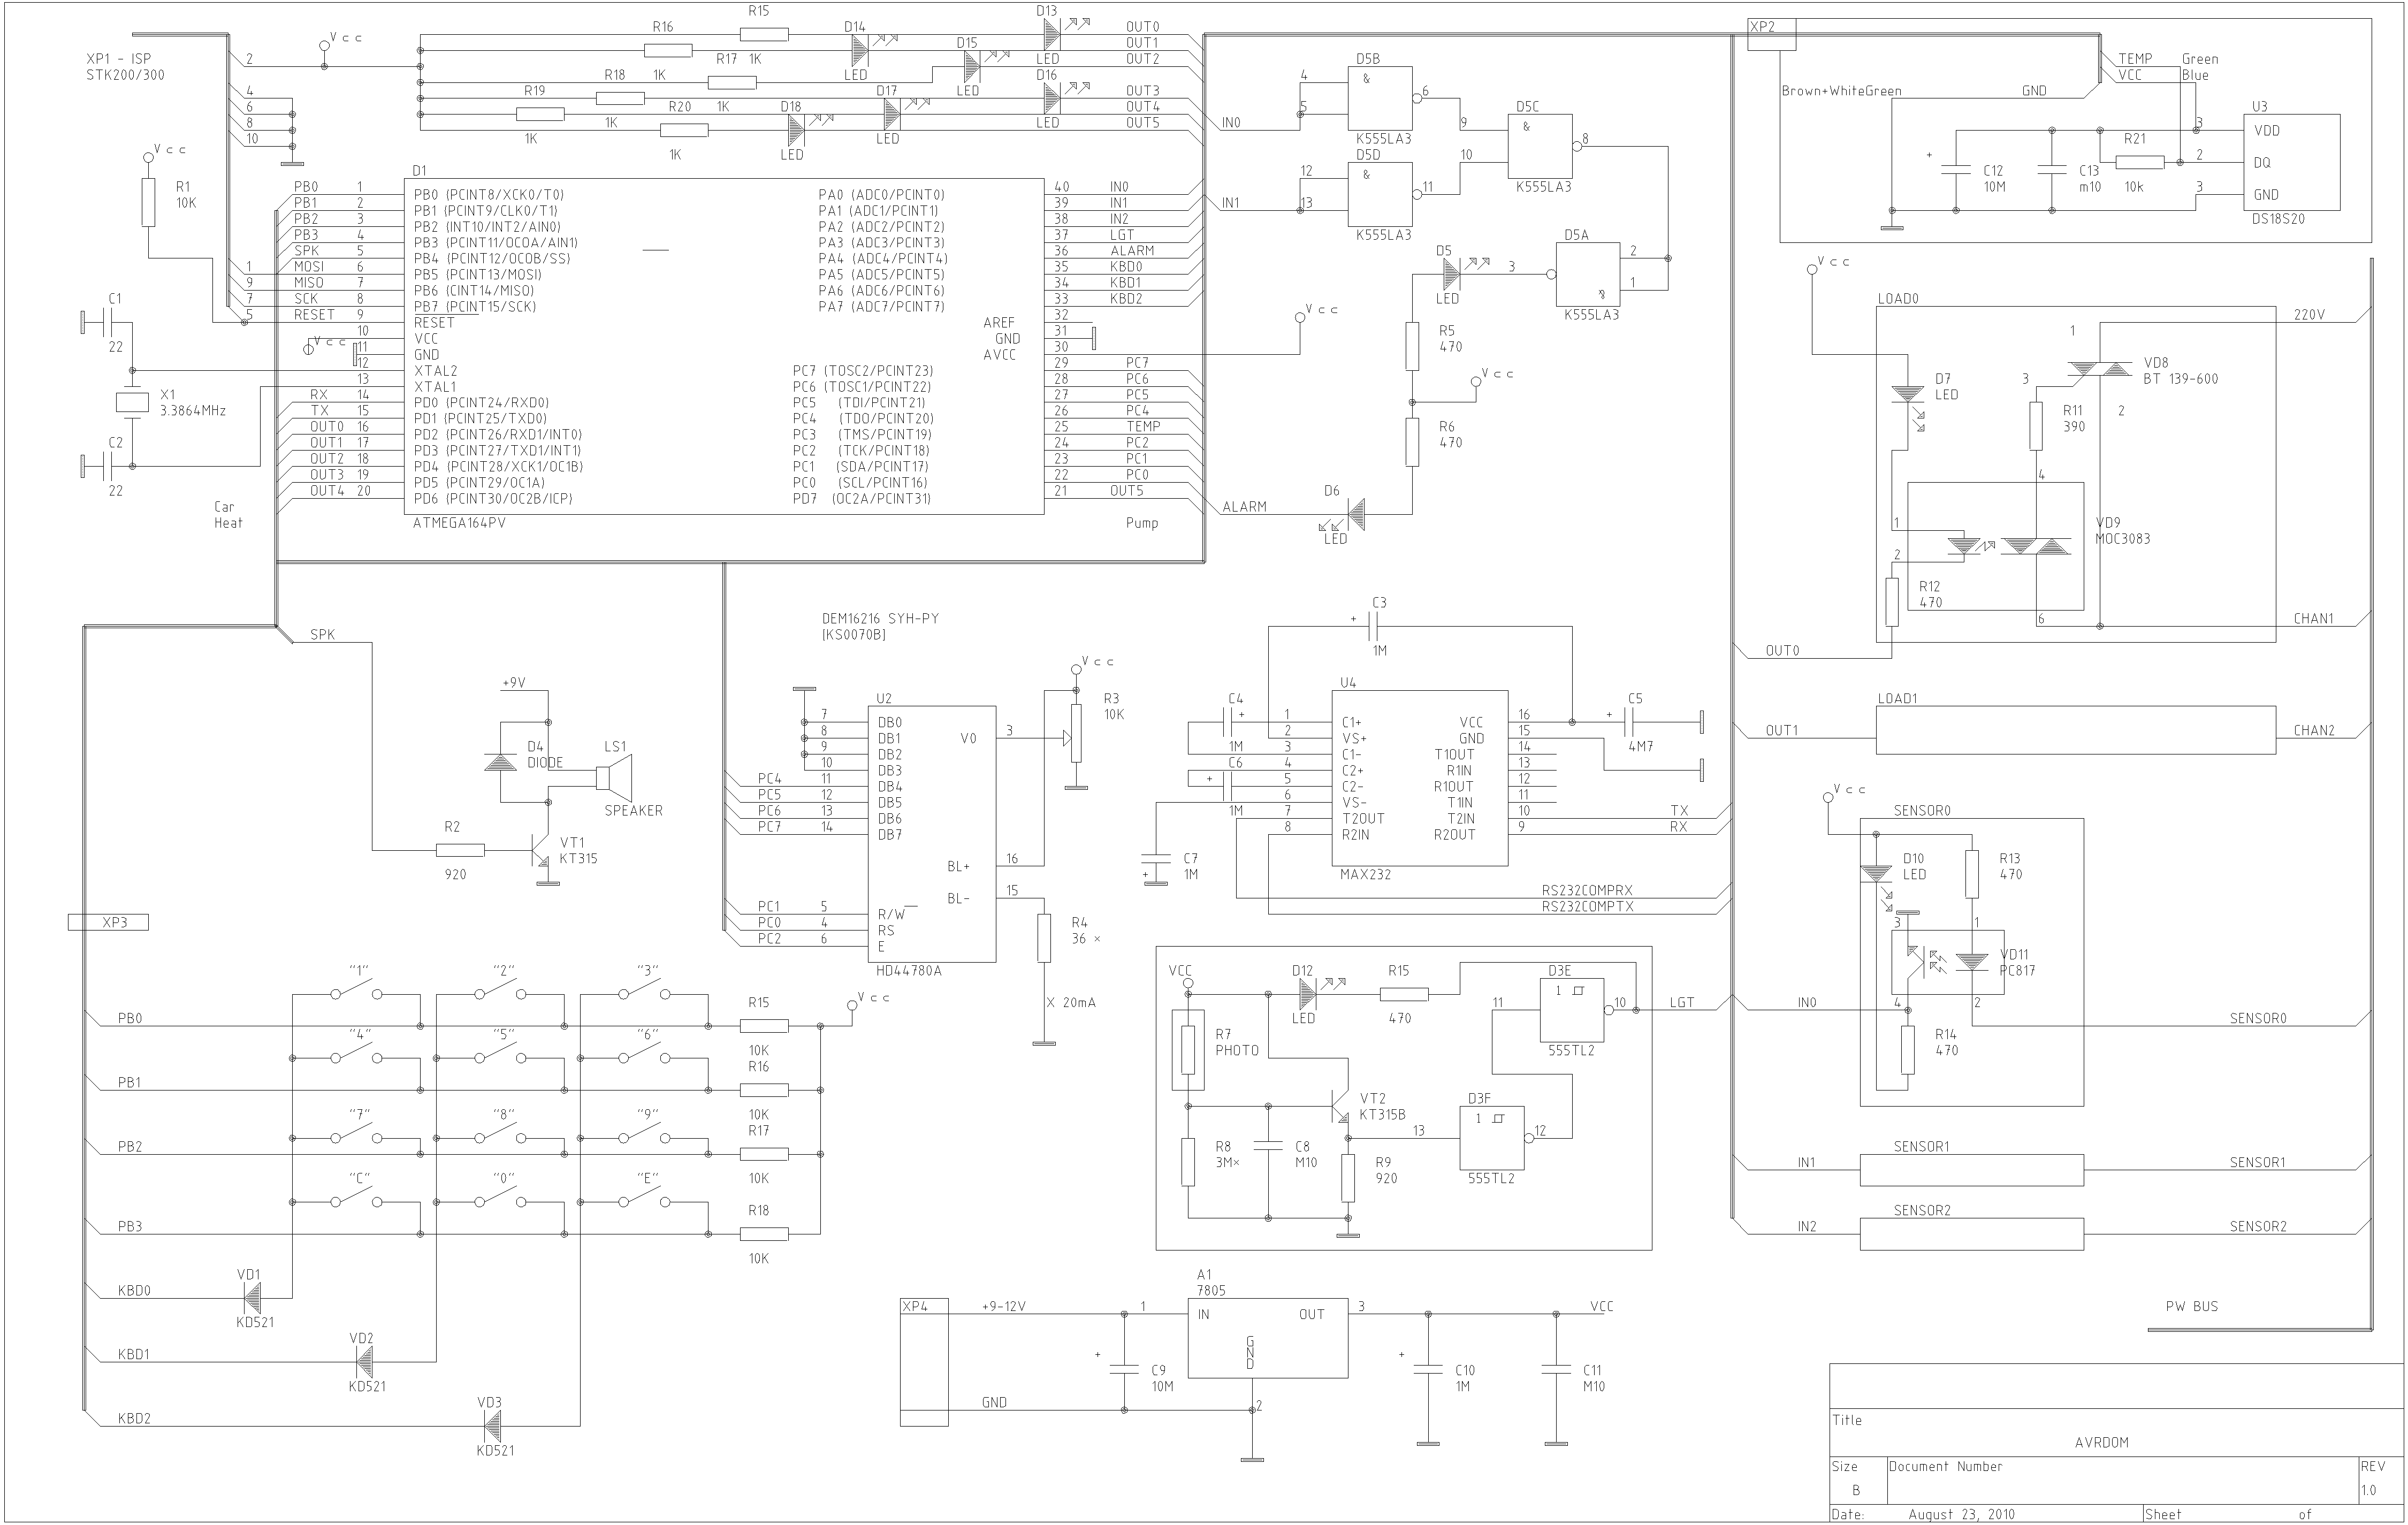Click the STK200/300 text

pyautogui.click(x=126, y=75)
